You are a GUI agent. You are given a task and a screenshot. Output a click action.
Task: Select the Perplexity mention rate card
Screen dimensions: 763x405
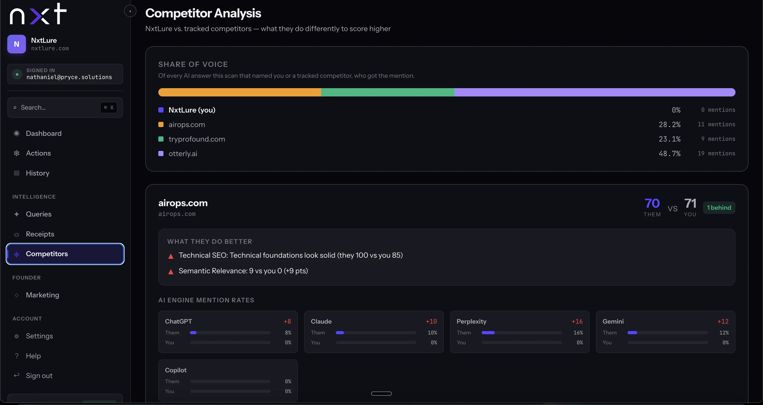point(520,332)
